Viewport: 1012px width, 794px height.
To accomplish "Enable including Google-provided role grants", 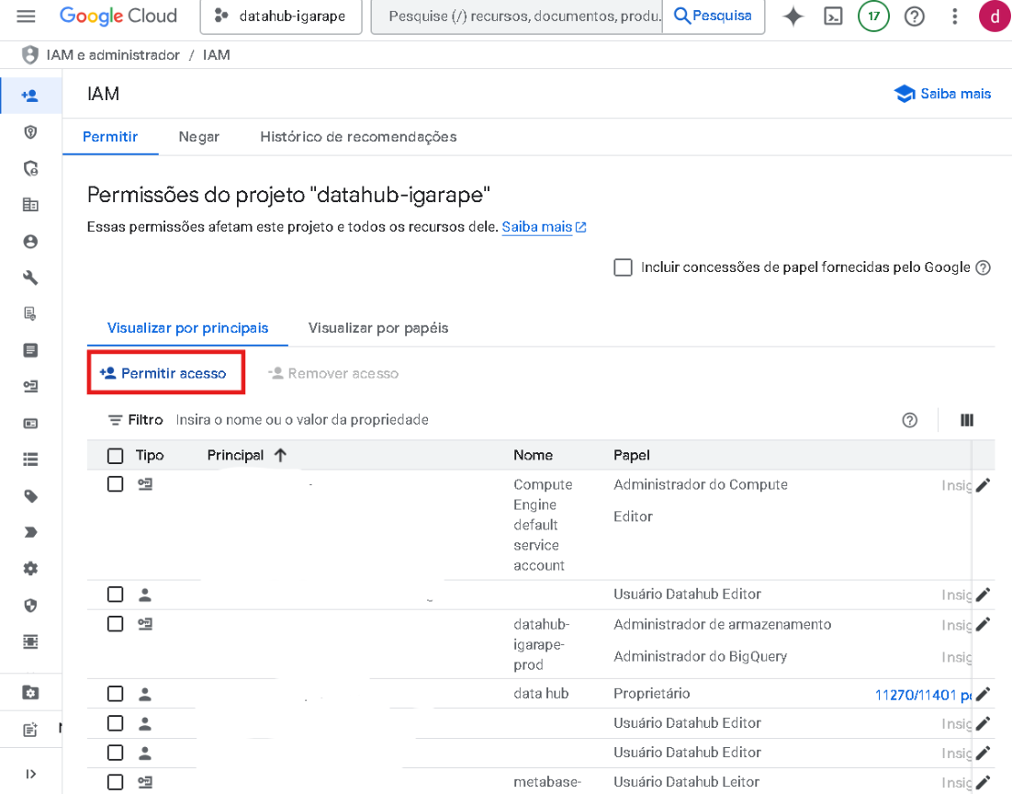I will pyautogui.click(x=624, y=267).
